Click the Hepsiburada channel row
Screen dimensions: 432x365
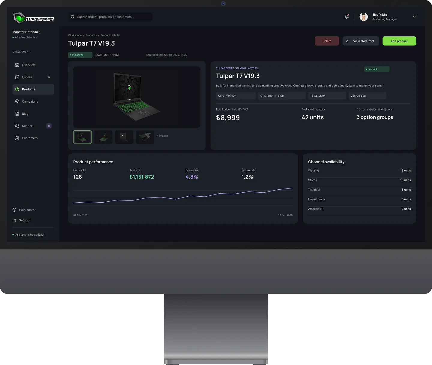[x=359, y=199]
